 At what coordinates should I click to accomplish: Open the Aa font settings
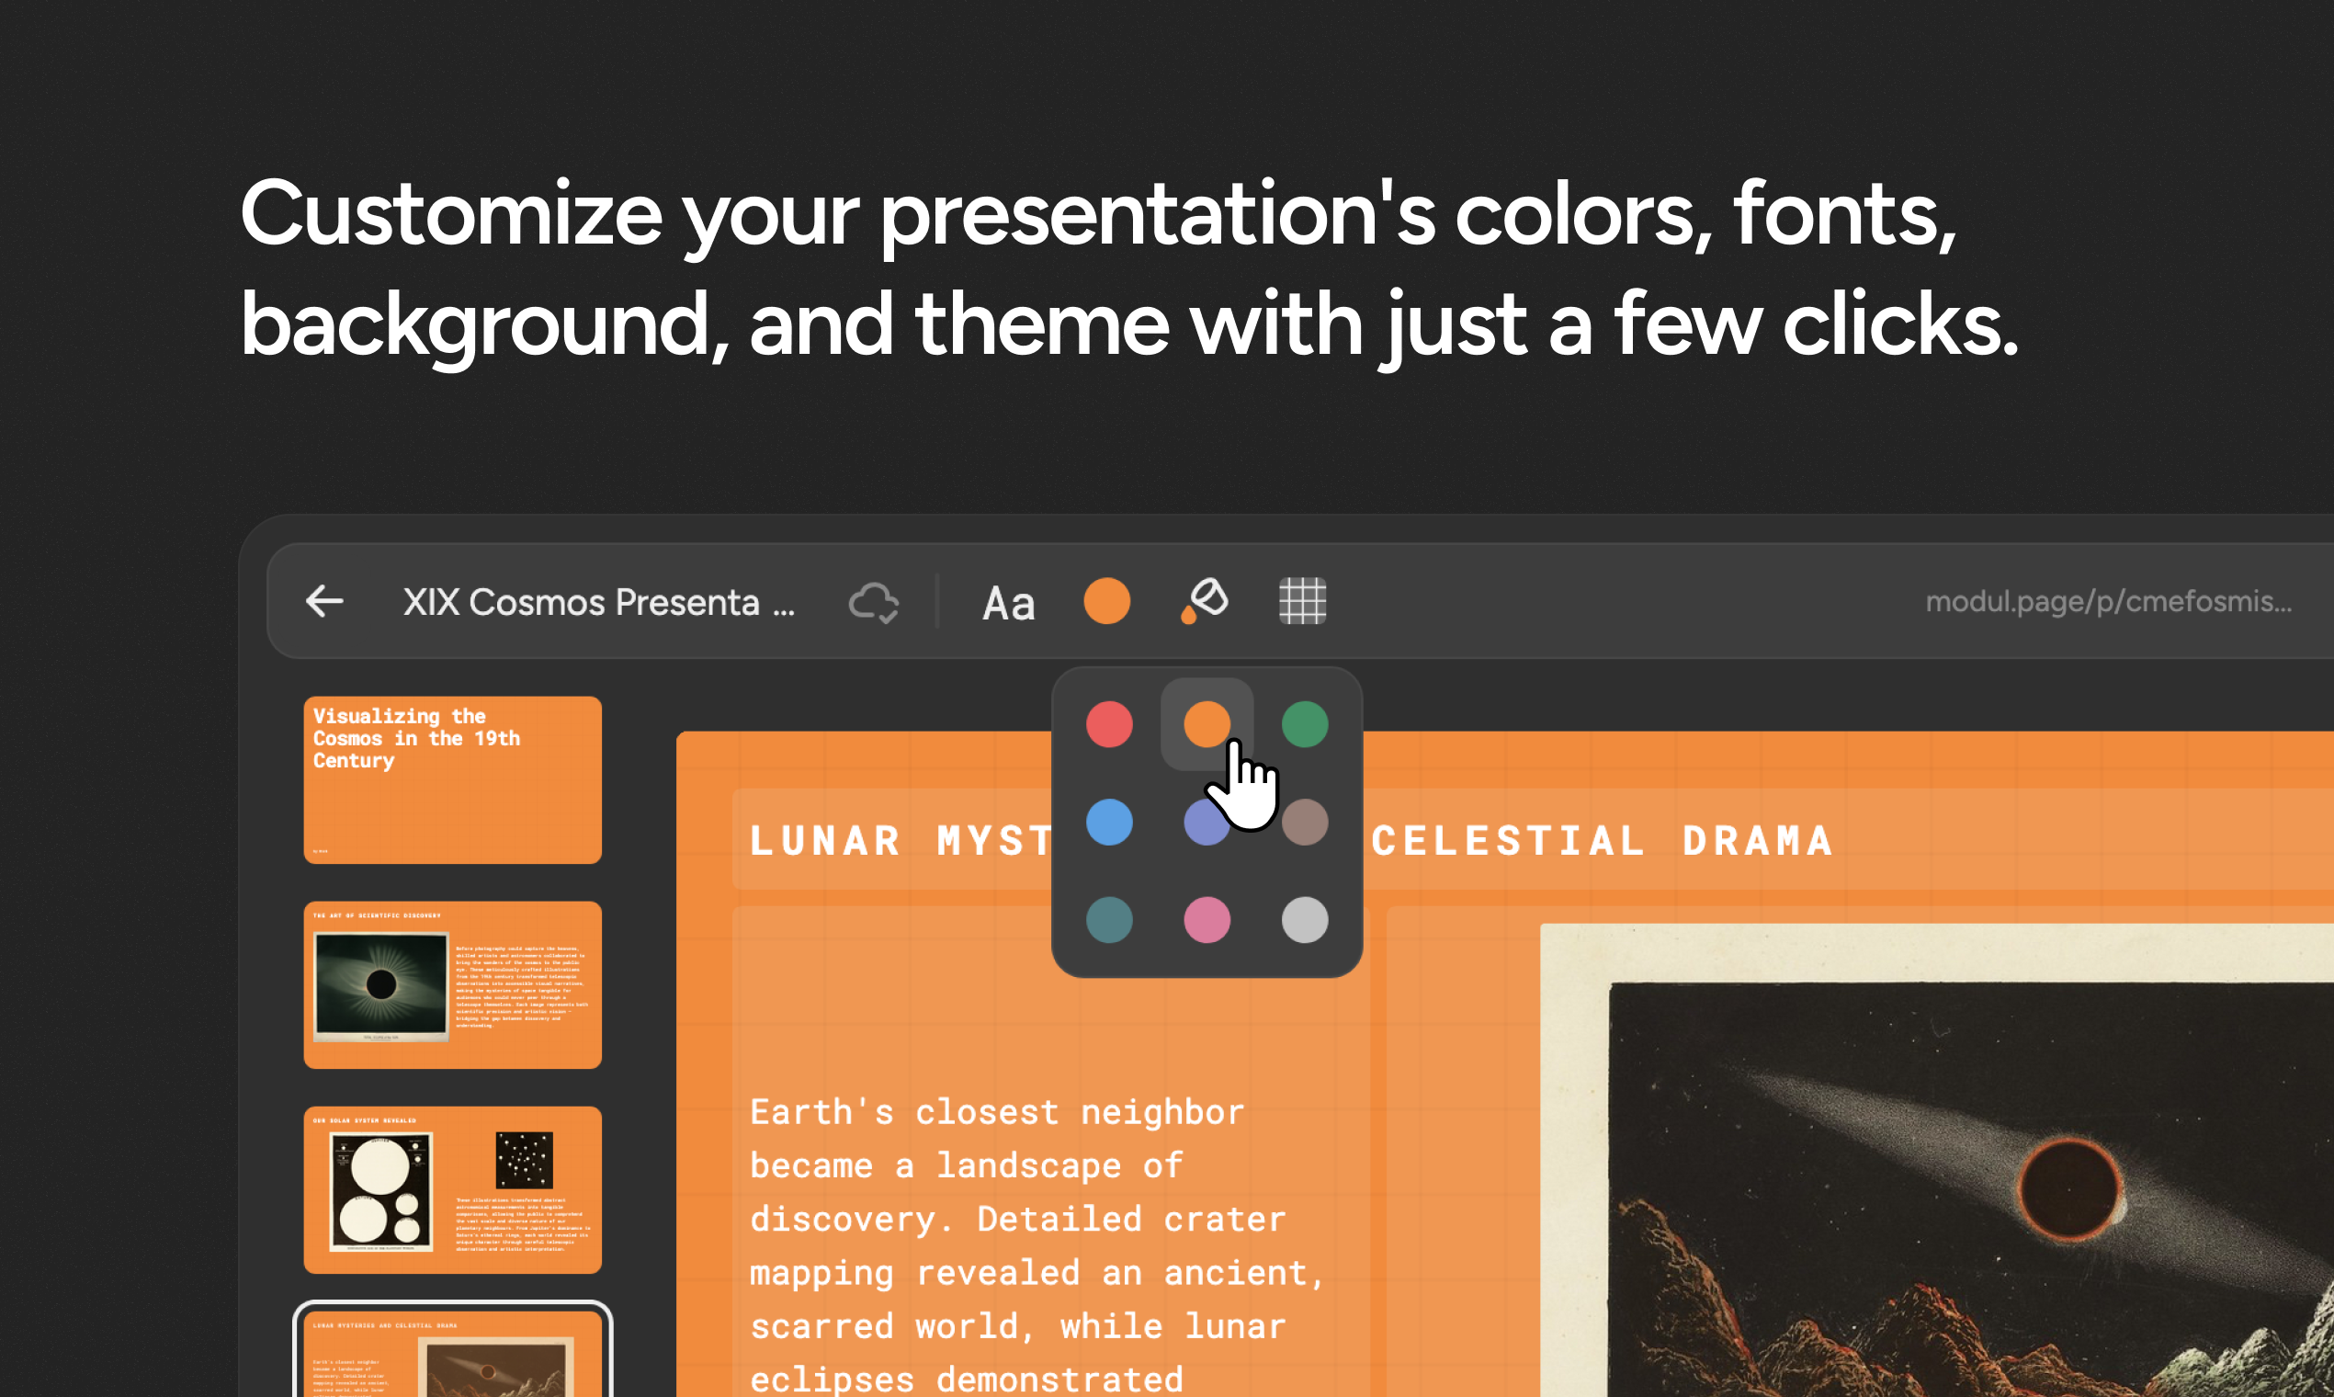tap(1008, 604)
